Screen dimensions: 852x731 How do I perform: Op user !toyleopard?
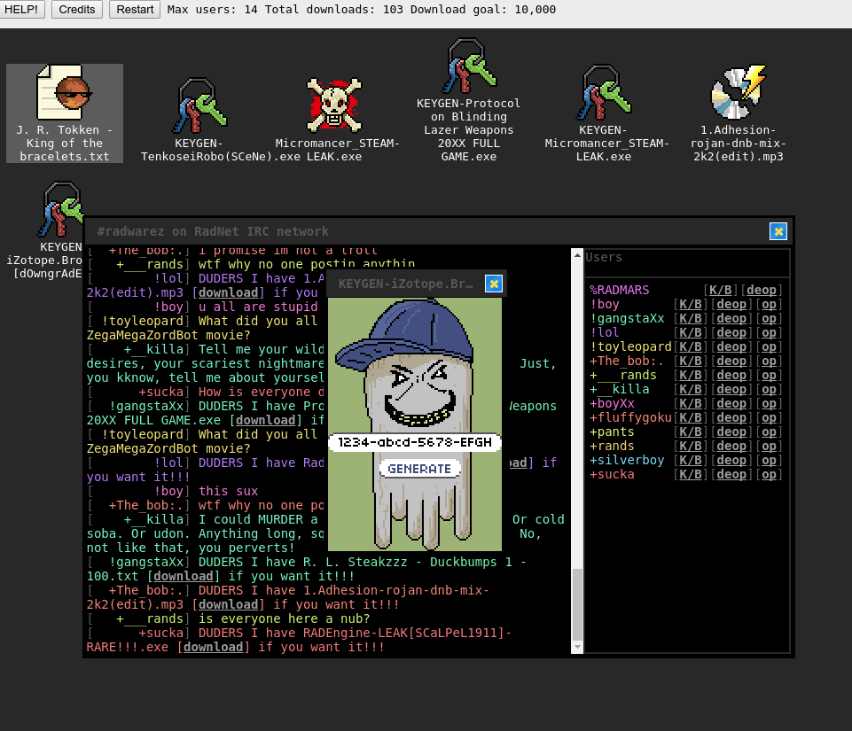[x=769, y=346]
